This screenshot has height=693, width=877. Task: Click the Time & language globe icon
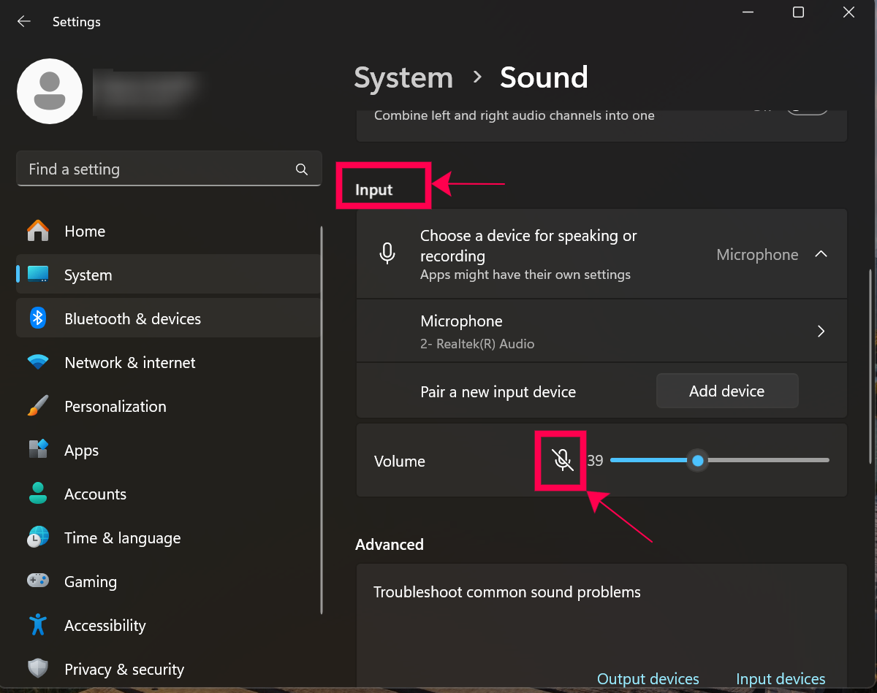38,537
